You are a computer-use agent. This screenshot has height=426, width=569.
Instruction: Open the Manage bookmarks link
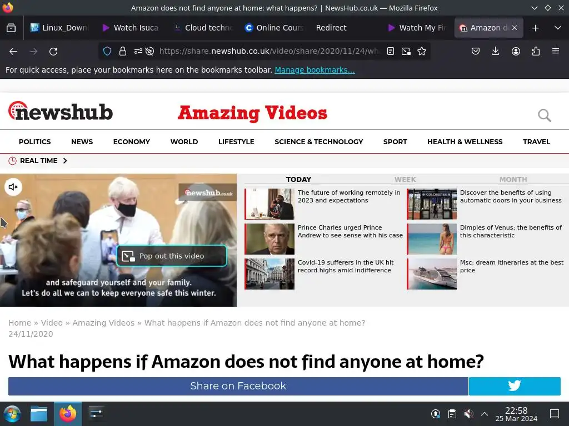point(315,70)
